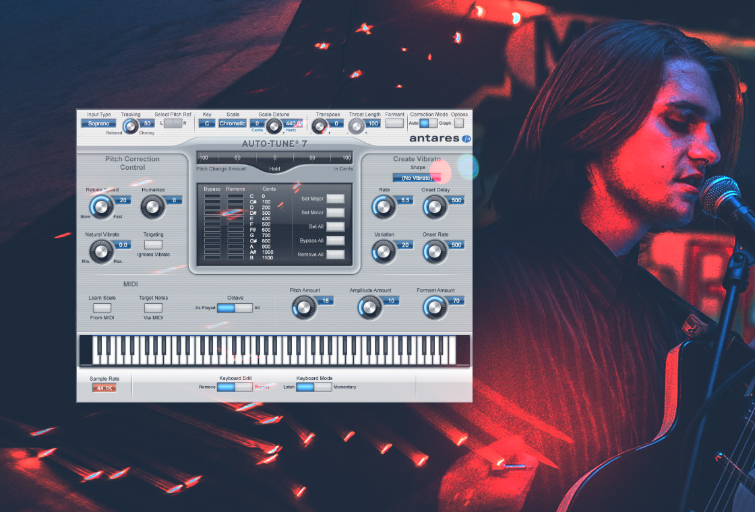The height and width of the screenshot is (512, 755).
Task: Click the Pitch Change Amount meter
Action: (274, 157)
